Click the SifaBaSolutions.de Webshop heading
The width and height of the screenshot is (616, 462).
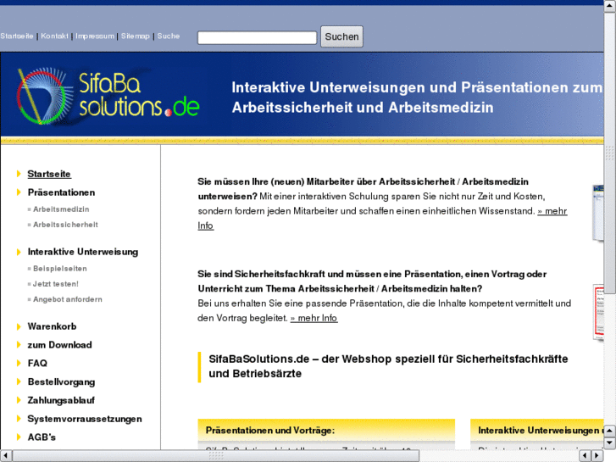click(388, 366)
